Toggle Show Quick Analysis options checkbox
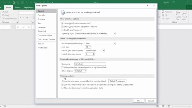The width and height of the screenshot is (192, 108). point(62,27)
